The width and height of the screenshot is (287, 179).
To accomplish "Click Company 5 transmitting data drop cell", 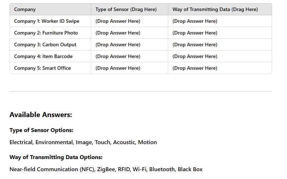I will coord(195,68).
